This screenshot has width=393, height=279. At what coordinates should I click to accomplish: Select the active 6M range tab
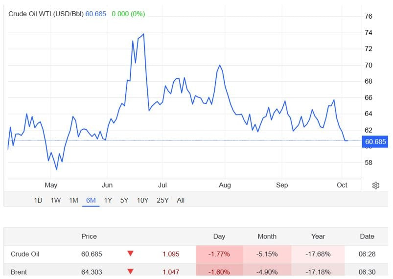[91, 200]
